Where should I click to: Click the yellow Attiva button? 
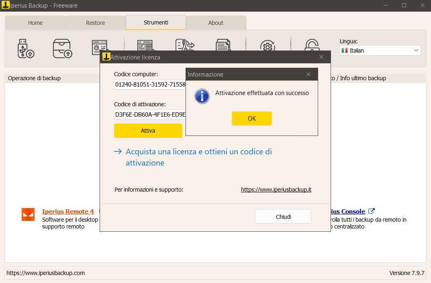coord(148,131)
